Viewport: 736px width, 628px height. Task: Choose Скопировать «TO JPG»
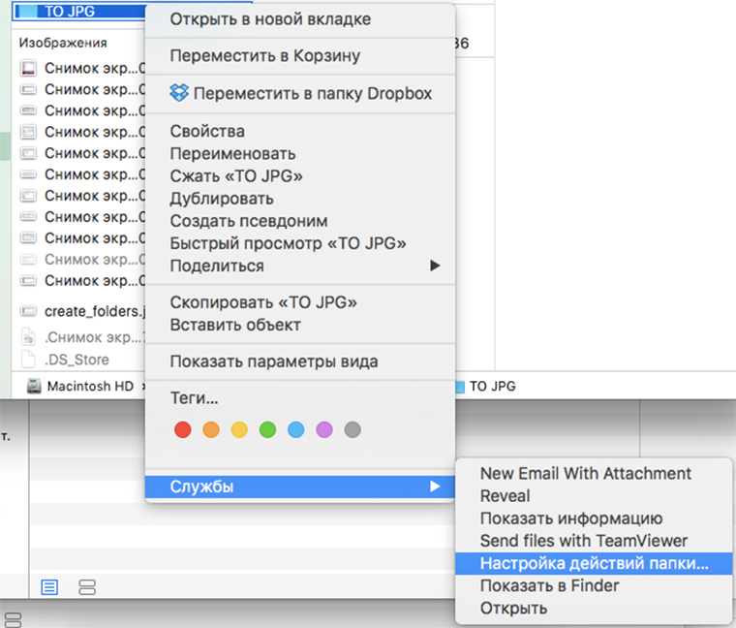(x=300, y=302)
